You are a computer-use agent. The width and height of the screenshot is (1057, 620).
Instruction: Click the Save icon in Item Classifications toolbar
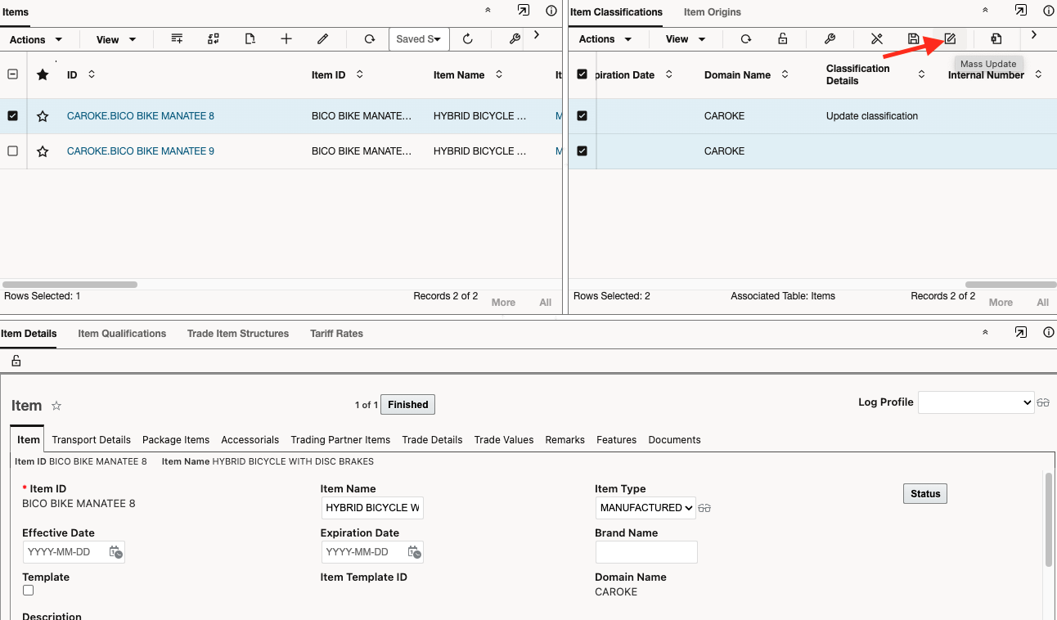click(914, 38)
